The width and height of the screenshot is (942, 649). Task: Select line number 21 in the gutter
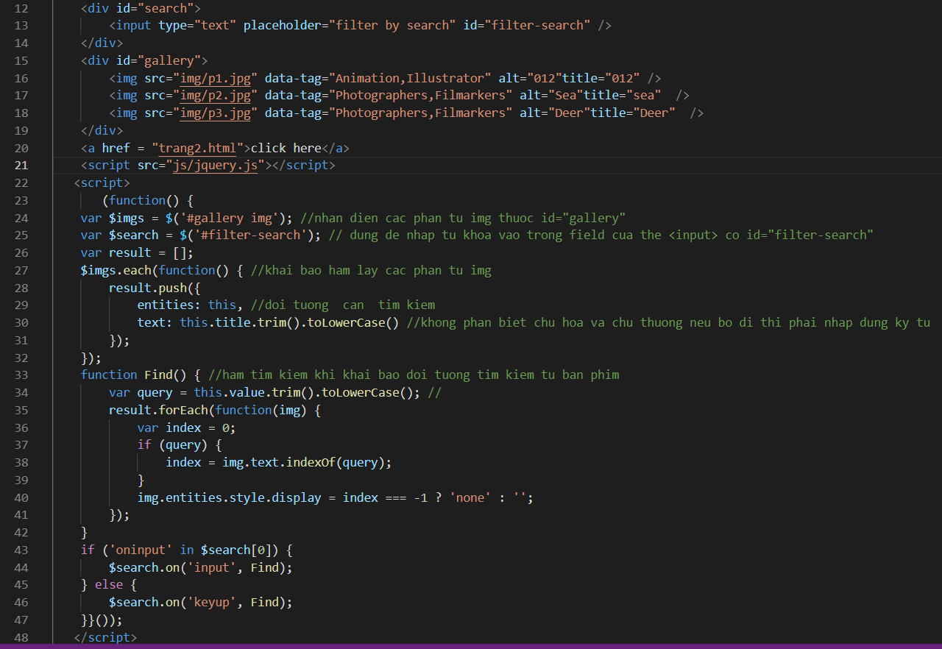click(21, 165)
